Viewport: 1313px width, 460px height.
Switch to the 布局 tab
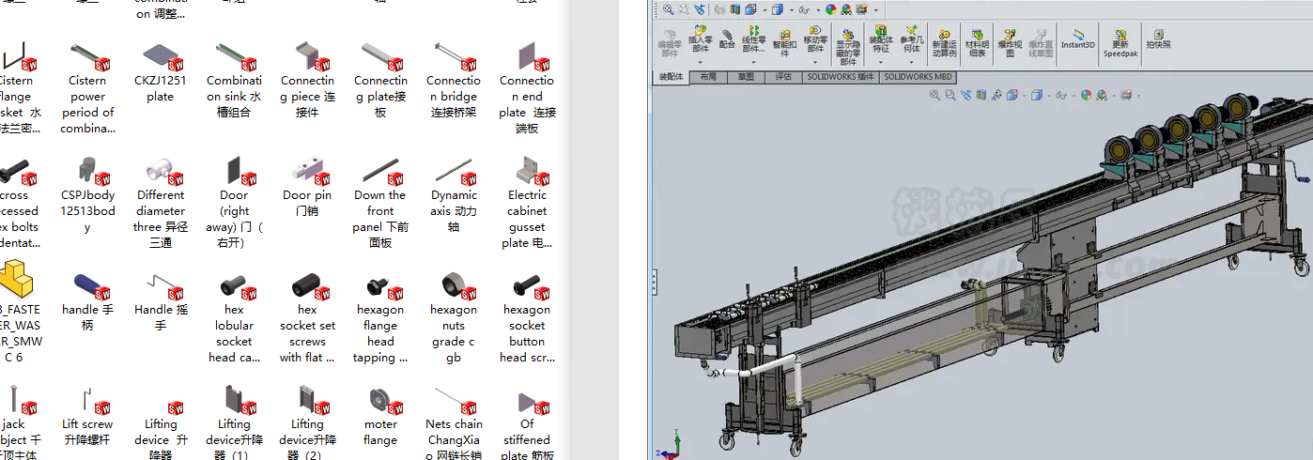coord(708,77)
